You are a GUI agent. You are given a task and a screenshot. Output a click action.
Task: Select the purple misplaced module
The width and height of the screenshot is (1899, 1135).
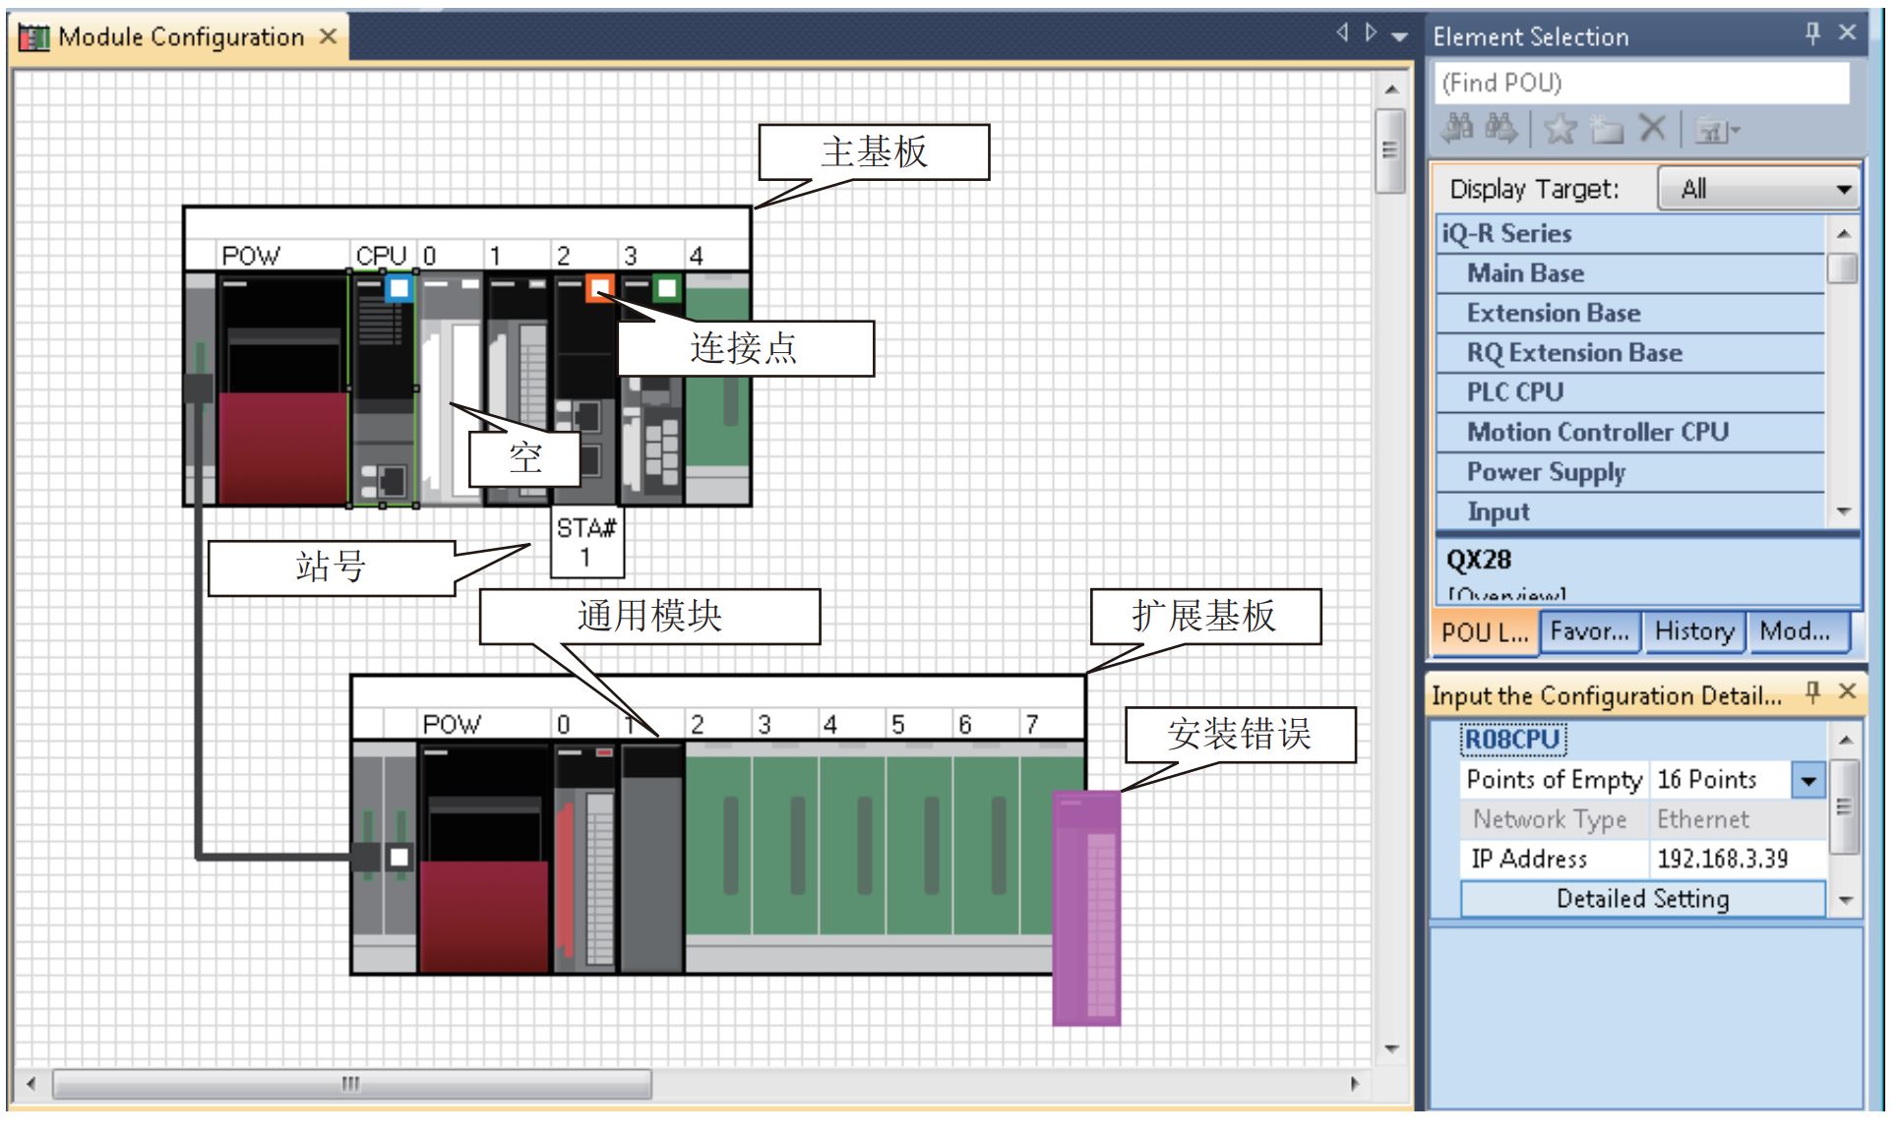point(1086,907)
